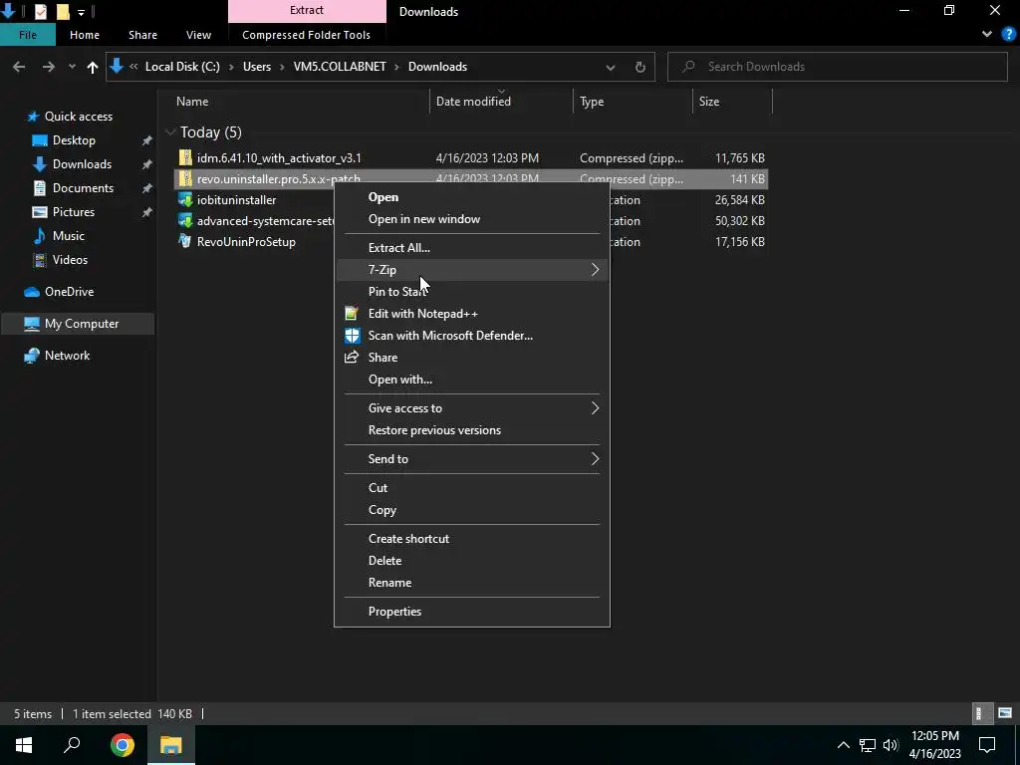Open the File menu tab
Viewport: 1020px width, 765px height.
coord(27,35)
